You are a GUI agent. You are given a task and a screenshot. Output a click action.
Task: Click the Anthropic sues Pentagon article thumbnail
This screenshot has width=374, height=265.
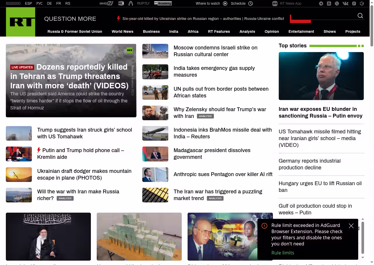click(x=155, y=175)
